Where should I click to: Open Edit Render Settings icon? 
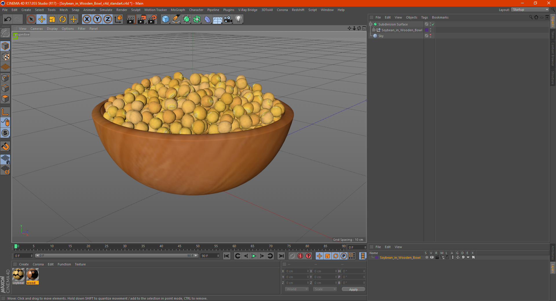click(x=152, y=19)
